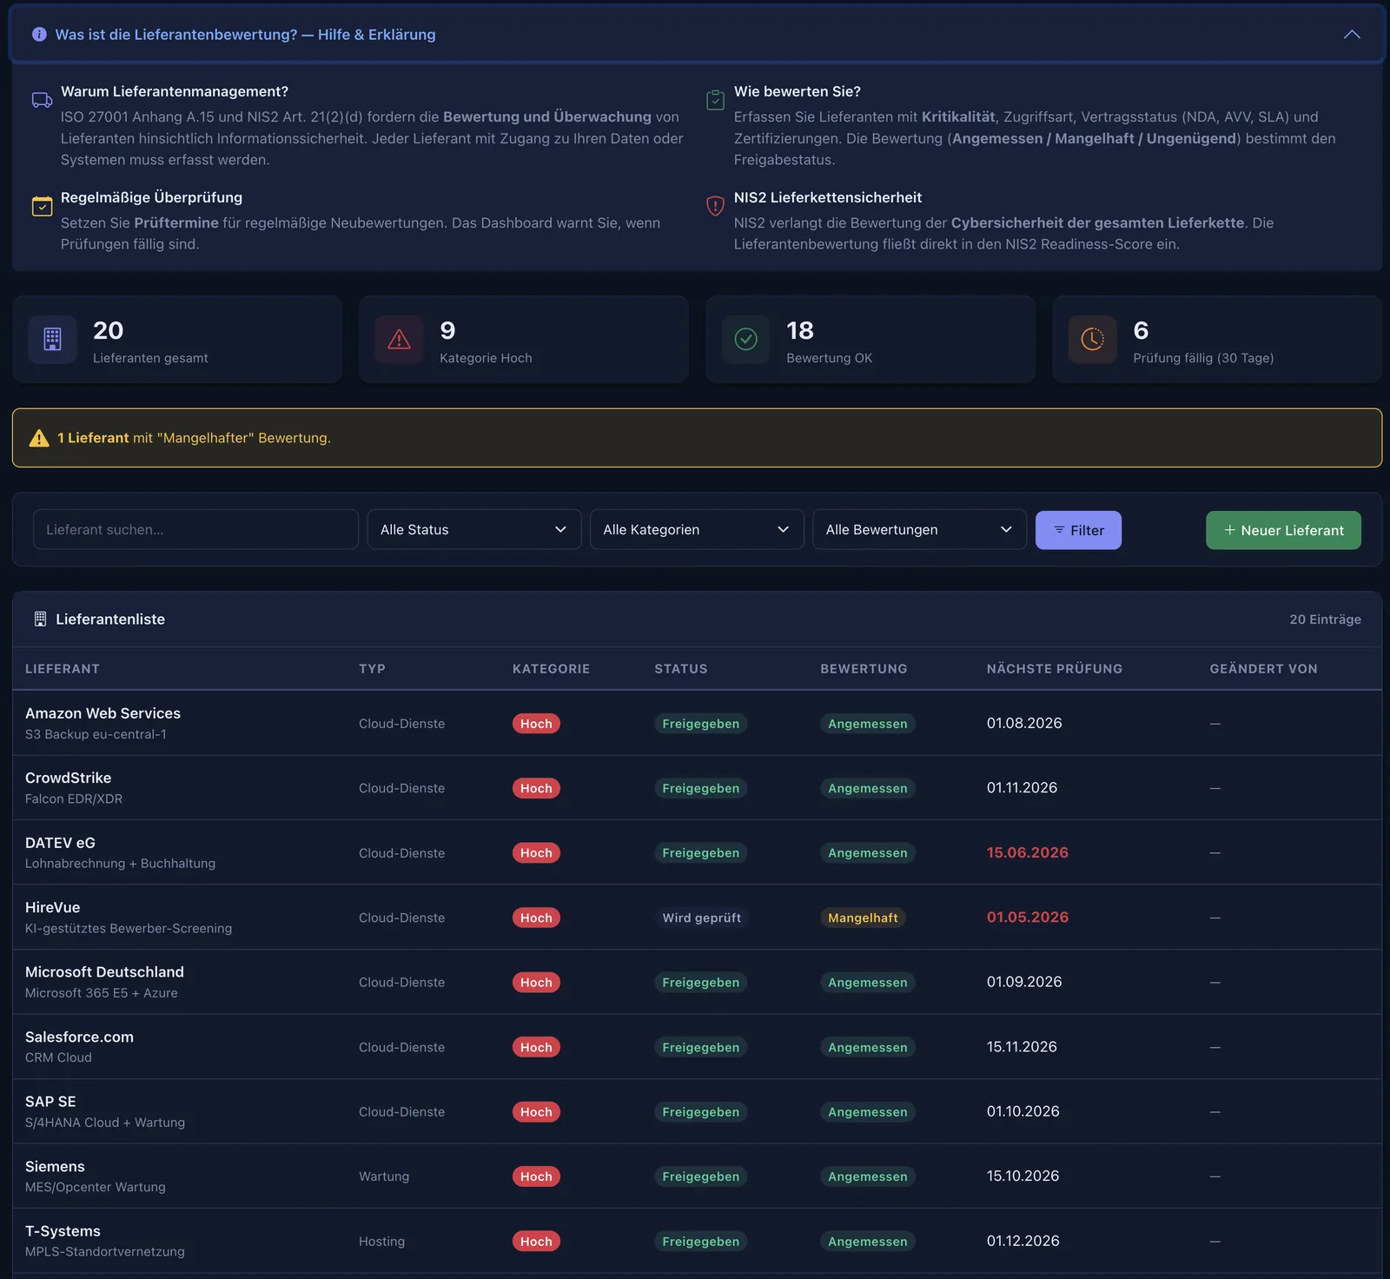The image size is (1390, 1279).
Task: Open the Alle Bewertungen dropdown
Action: 919,529
